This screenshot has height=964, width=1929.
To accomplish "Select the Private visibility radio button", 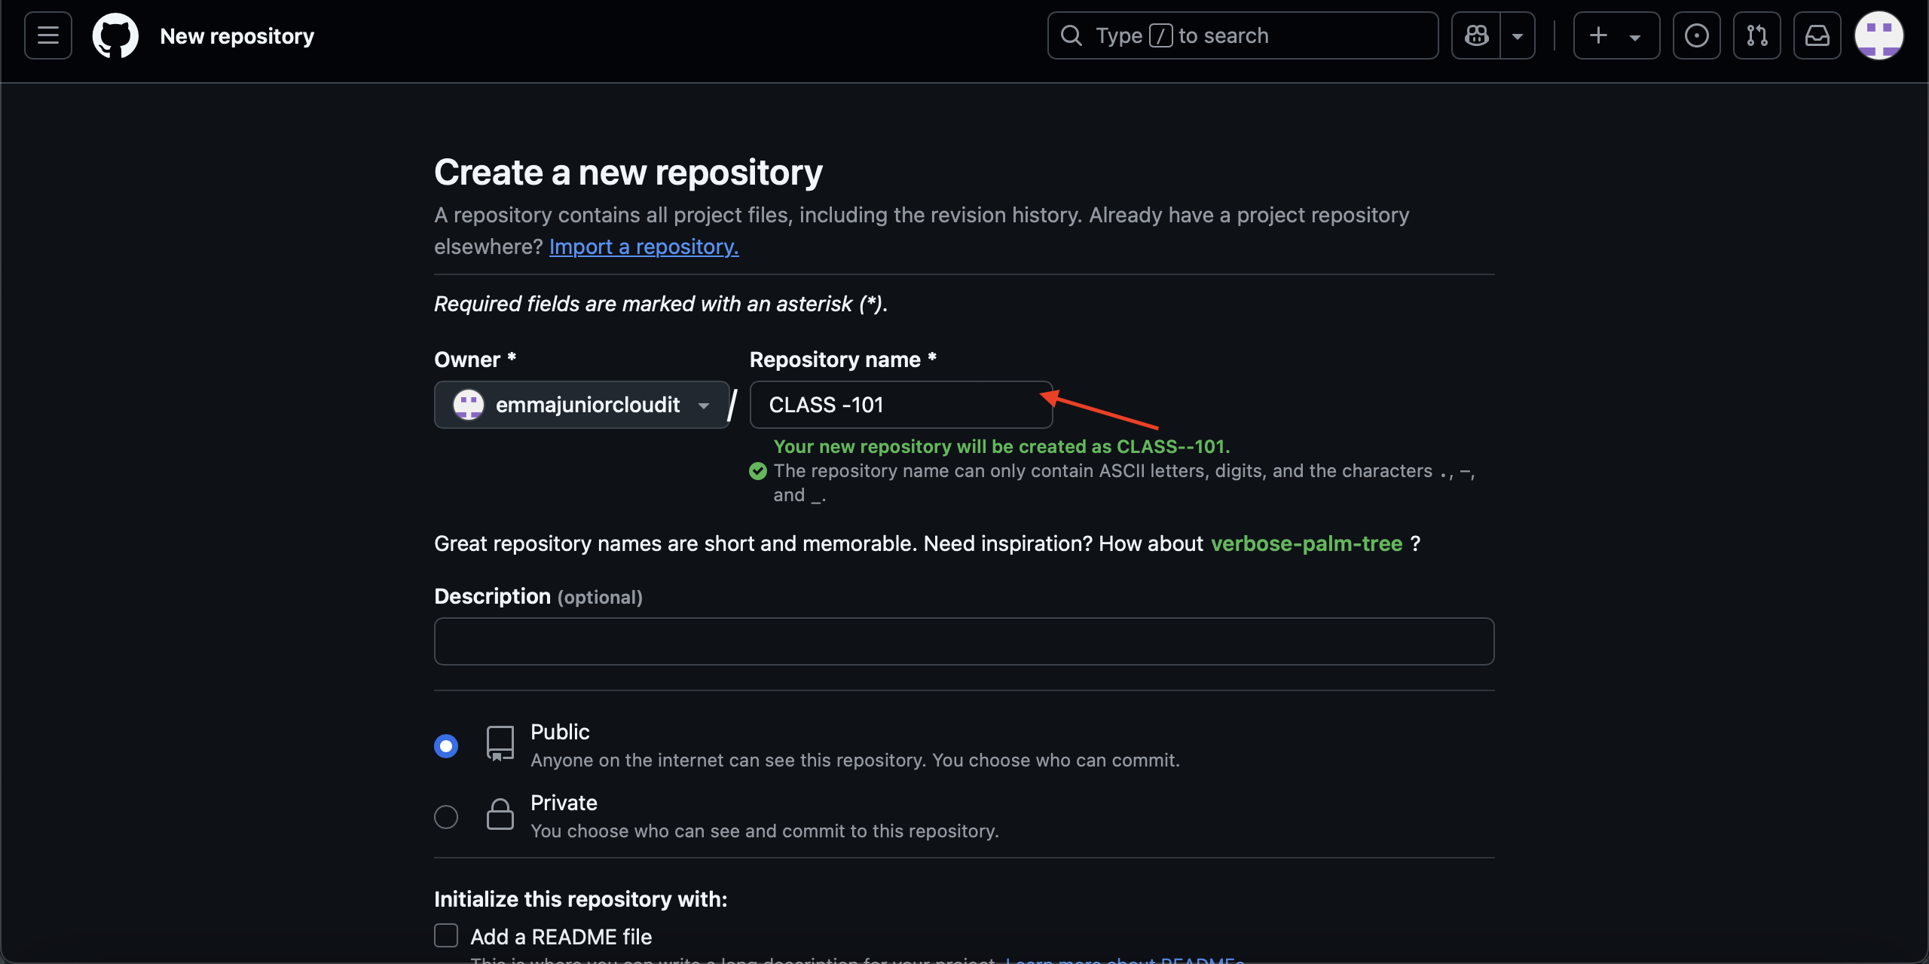I will 446,817.
